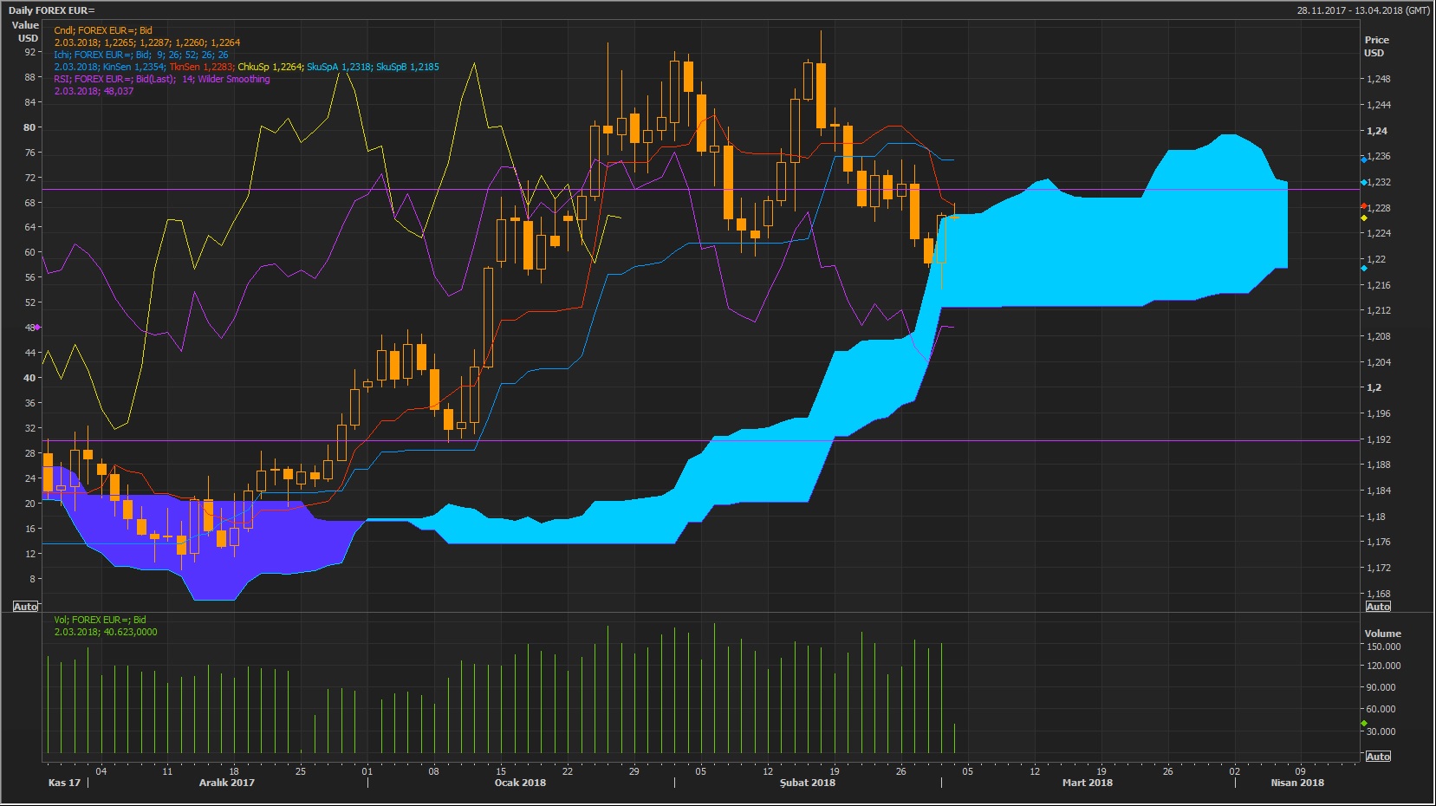Click the 22 date tick on the time axis
This screenshot has width=1436, height=806.
click(x=568, y=771)
